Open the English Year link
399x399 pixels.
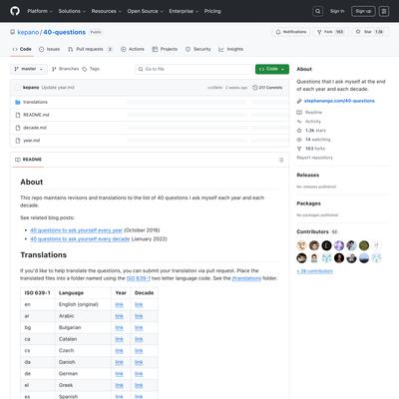[x=119, y=304]
